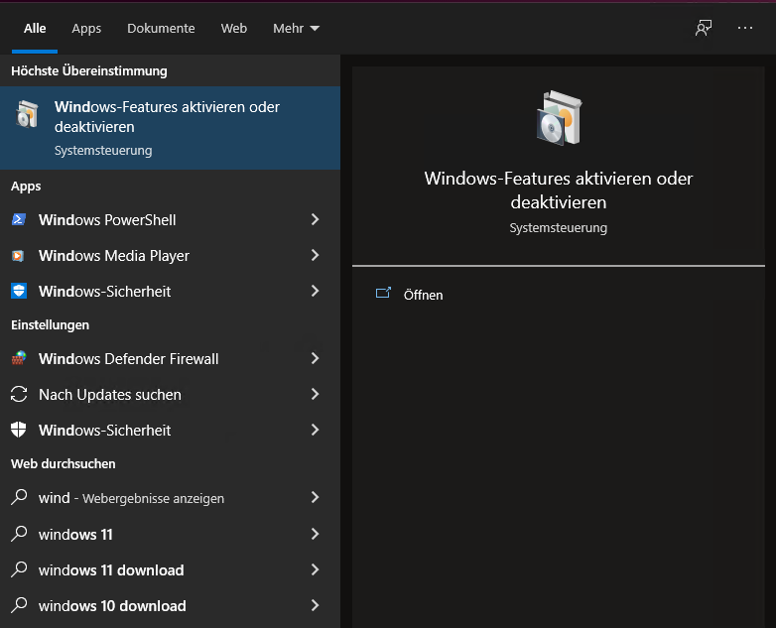Select the Web filter tab
This screenshot has height=628, width=776.
coord(234,29)
